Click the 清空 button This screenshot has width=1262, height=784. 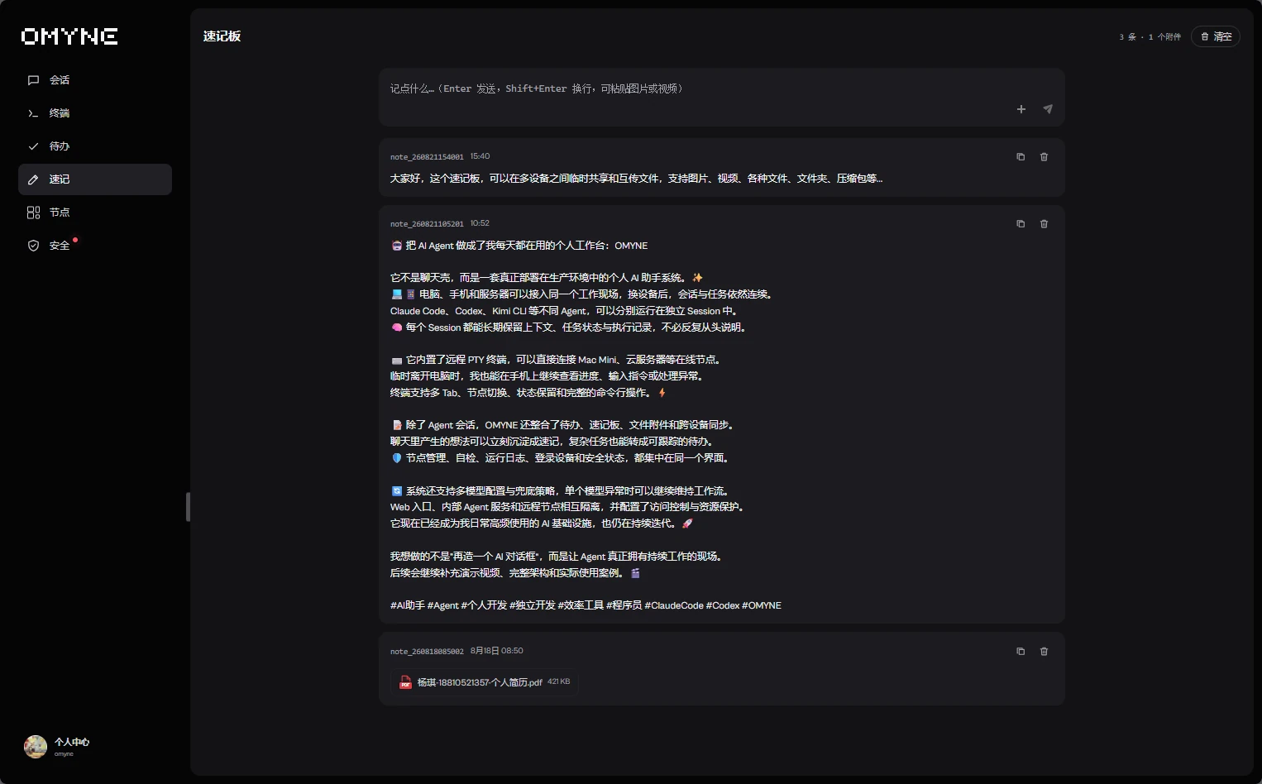tap(1216, 36)
